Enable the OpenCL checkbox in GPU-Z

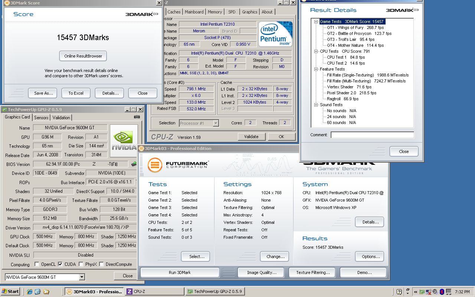coord(37,264)
